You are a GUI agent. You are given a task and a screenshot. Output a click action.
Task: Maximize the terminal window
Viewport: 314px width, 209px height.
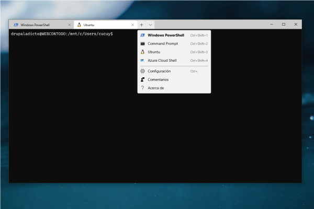click(x=284, y=24)
